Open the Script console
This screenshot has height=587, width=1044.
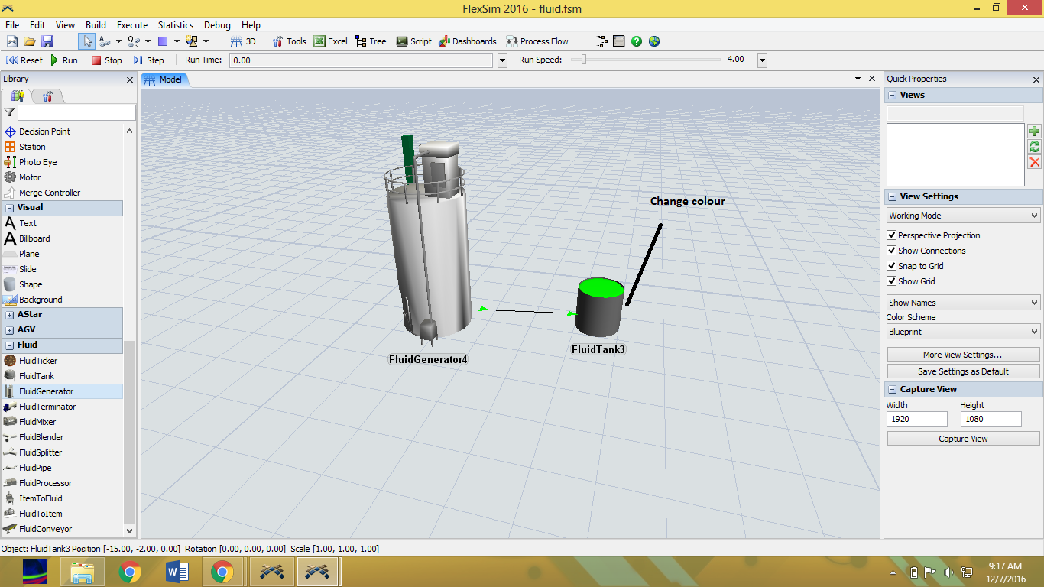[x=413, y=41]
